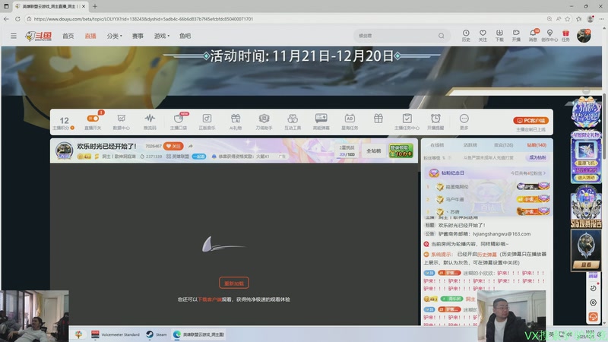Expand the 分类 dropdown
Screen dimensions: 608x342
(114, 36)
